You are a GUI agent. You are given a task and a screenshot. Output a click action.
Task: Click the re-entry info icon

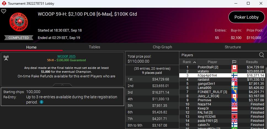click(41, 102)
